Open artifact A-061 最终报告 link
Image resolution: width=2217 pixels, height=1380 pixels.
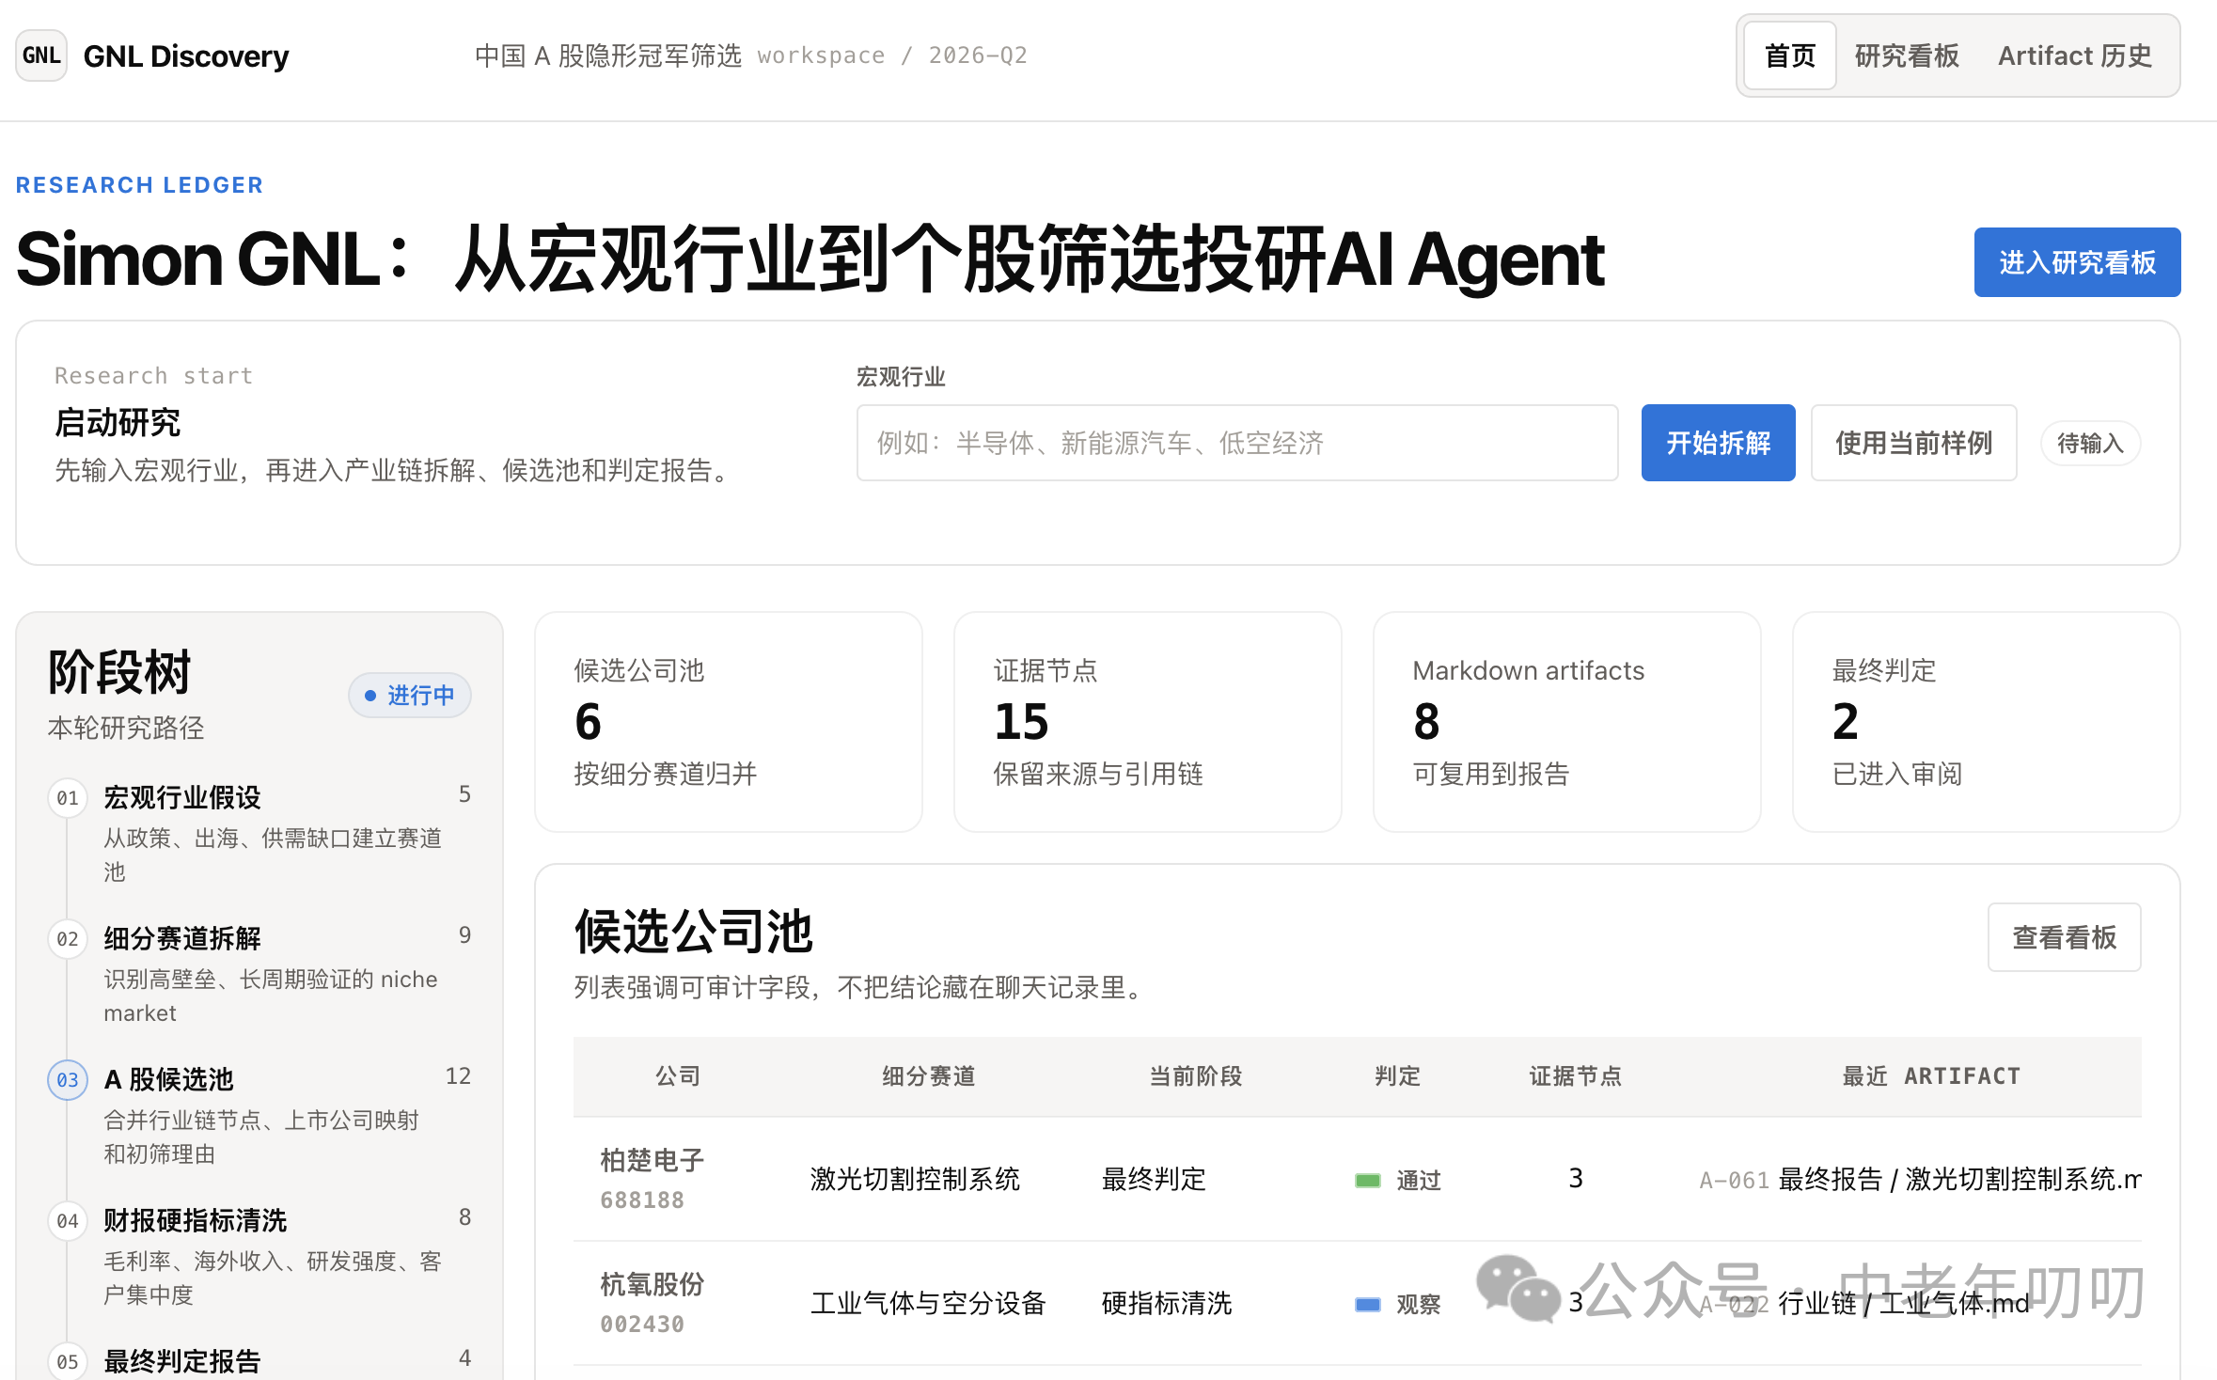pos(1920,1180)
